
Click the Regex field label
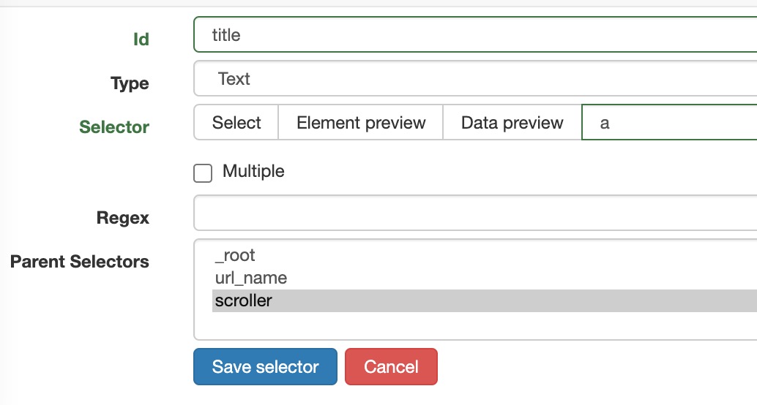point(122,218)
